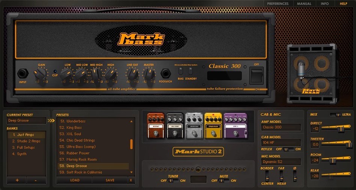
Task: Click the purple stompbox pedal
Action: pyautogui.click(x=235, y=125)
